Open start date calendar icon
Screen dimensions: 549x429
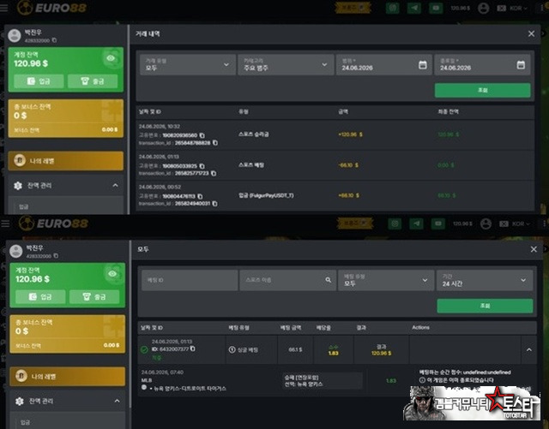tap(423, 65)
